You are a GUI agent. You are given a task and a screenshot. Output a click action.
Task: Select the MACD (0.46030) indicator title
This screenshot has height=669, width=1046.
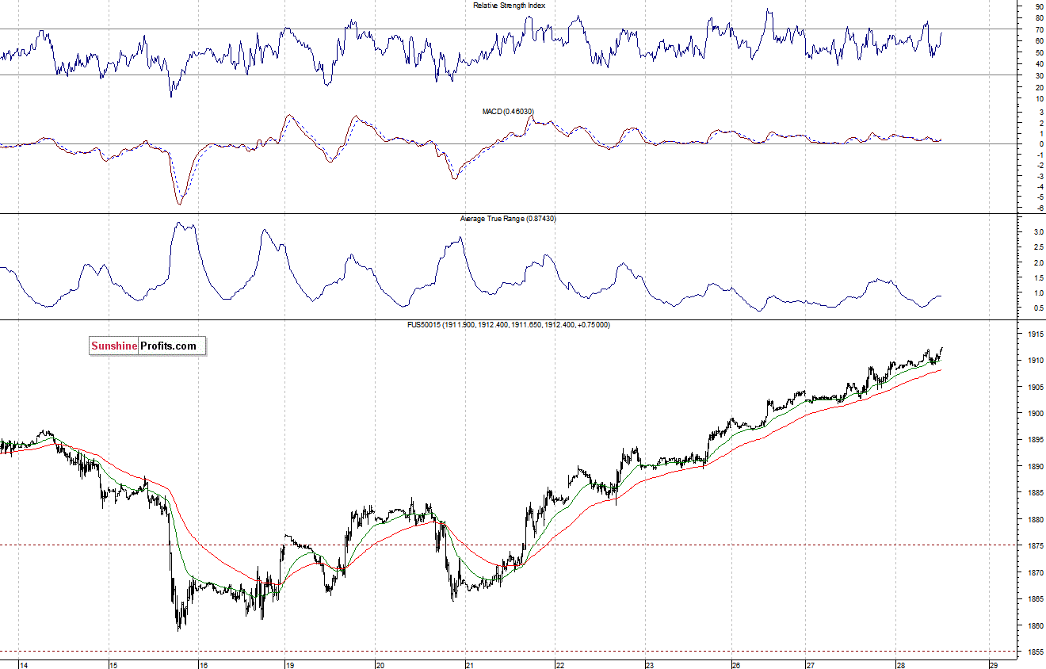coord(508,112)
